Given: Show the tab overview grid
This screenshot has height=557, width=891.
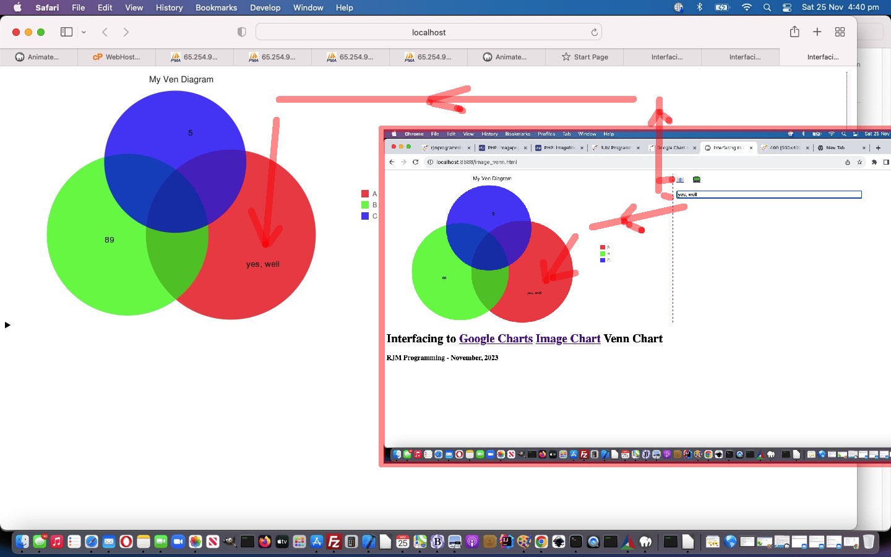Looking at the screenshot, I should (840, 32).
